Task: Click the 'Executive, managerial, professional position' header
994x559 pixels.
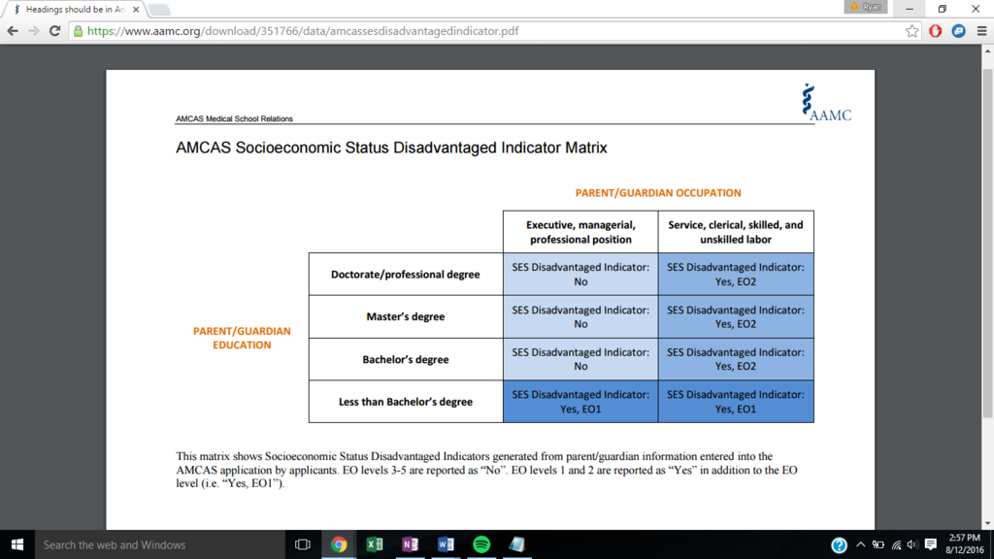Action: 580,232
